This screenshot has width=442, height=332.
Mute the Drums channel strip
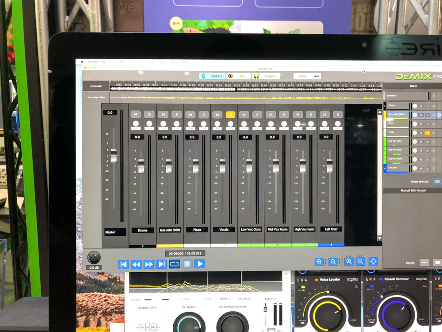click(136, 114)
